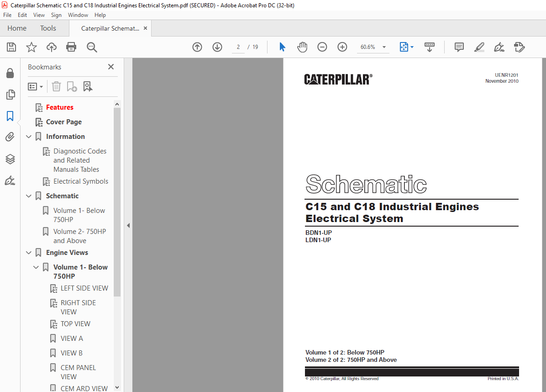
Task: Collapse the navigation pane with side arrow
Action: click(128, 225)
